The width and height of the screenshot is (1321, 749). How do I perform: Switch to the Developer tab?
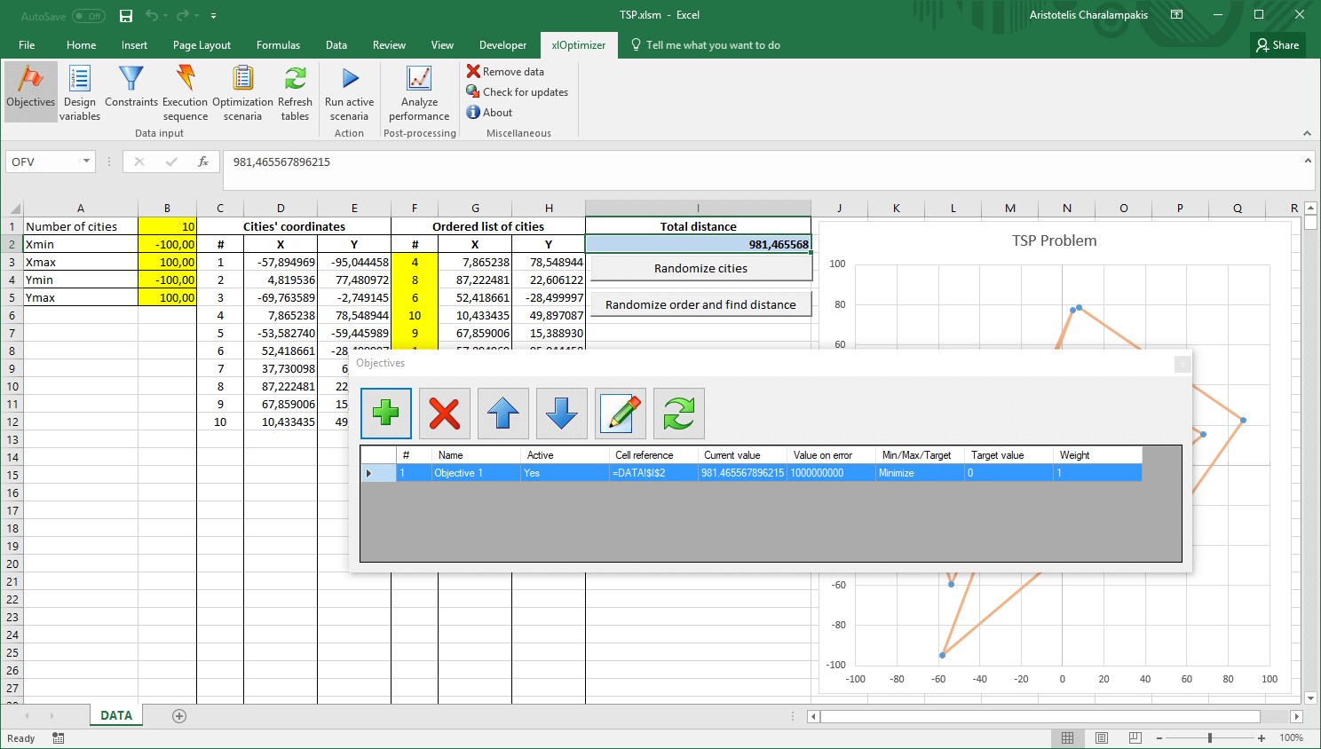tap(502, 45)
